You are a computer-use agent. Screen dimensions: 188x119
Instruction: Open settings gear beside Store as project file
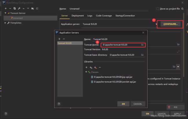point(183,9)
